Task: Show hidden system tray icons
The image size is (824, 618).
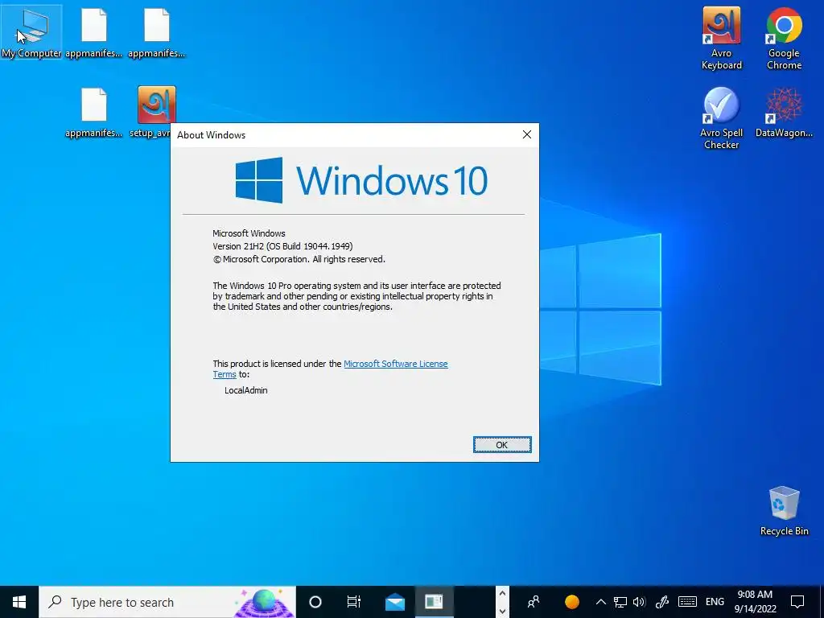Action: coord(601,602)
